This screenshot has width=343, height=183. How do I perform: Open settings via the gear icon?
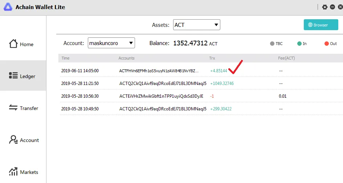[x=325, y=7]
